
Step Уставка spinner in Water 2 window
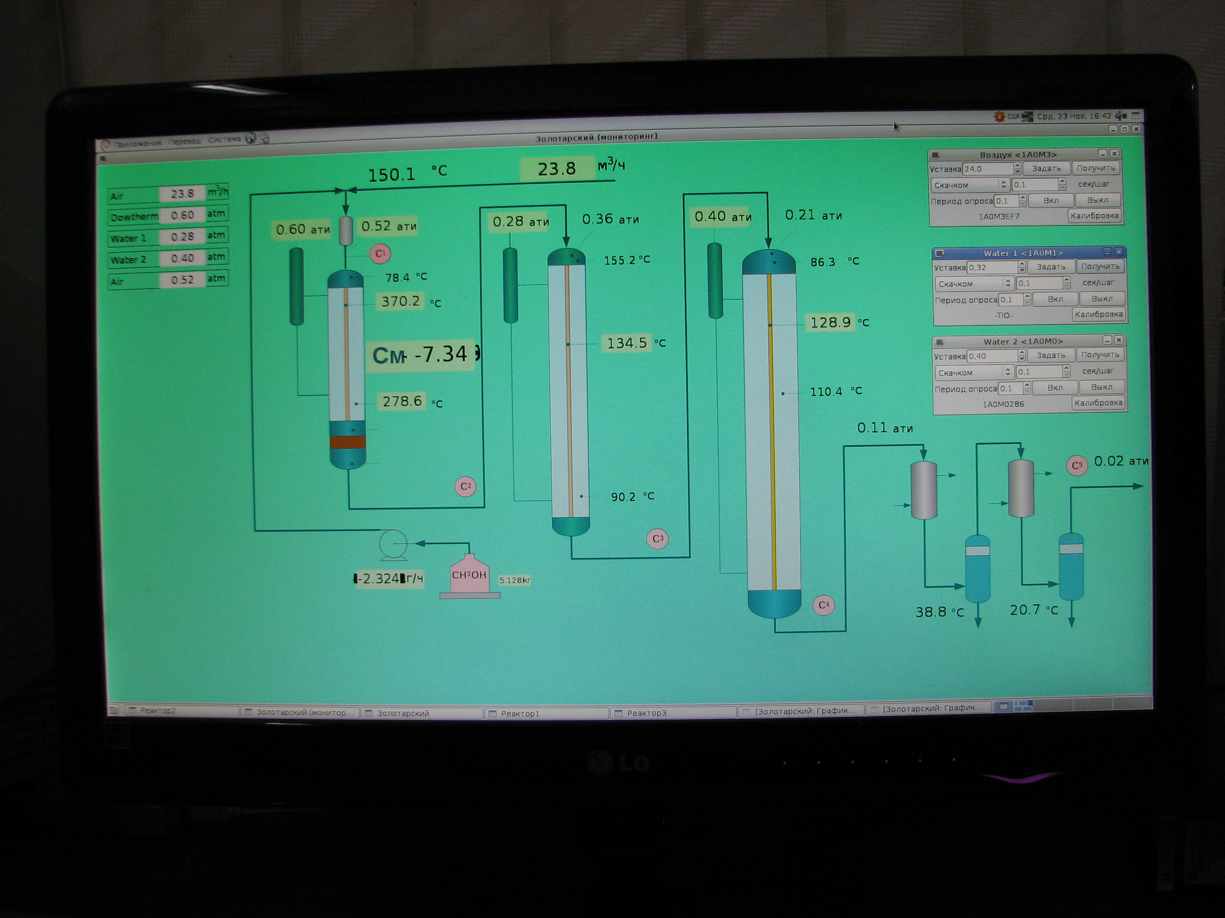pyautogui.click(x=1022, y=356)
